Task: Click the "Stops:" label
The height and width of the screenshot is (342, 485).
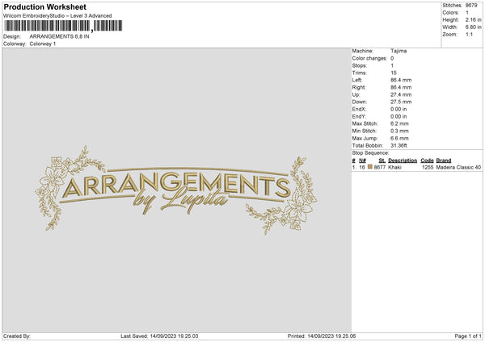Action: click(360, 66)
